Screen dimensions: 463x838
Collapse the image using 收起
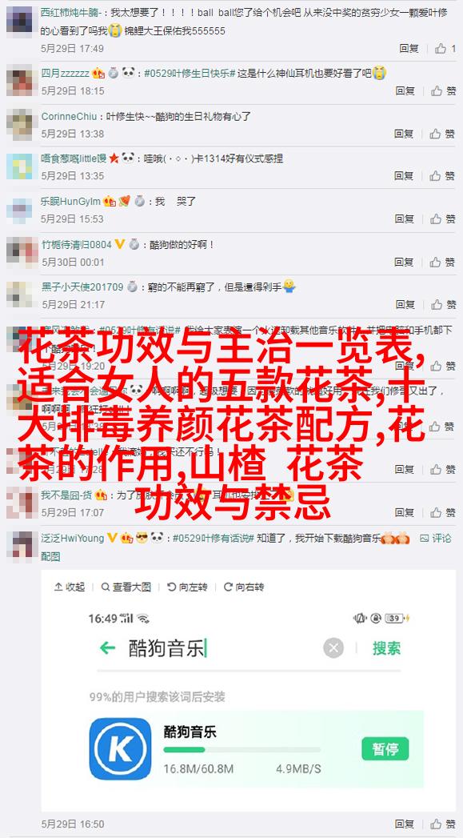pos(70,587)
